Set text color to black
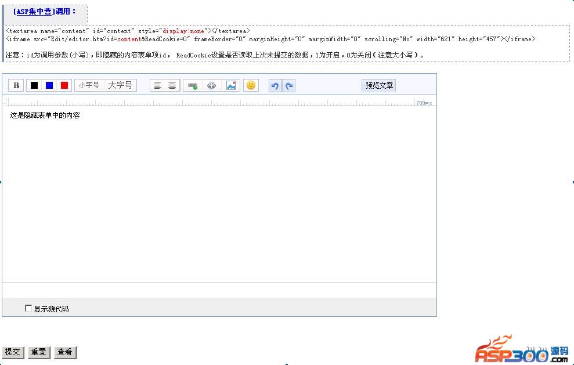Image resolution: width=574 pixels, height=365 pixels. [34, 85]
